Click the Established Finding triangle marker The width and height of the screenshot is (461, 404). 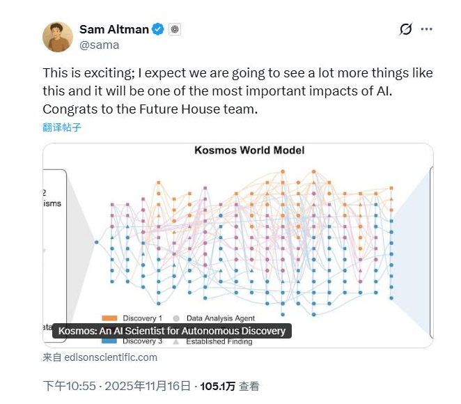176,342
